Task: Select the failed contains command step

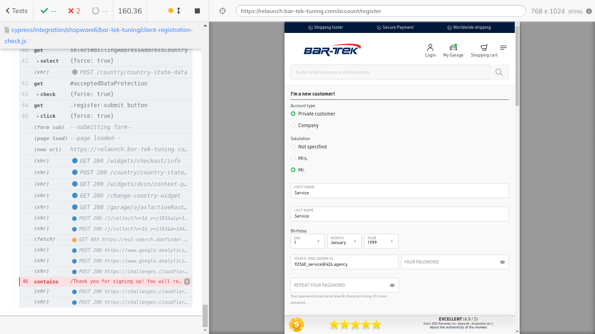Action: point(106,282)
